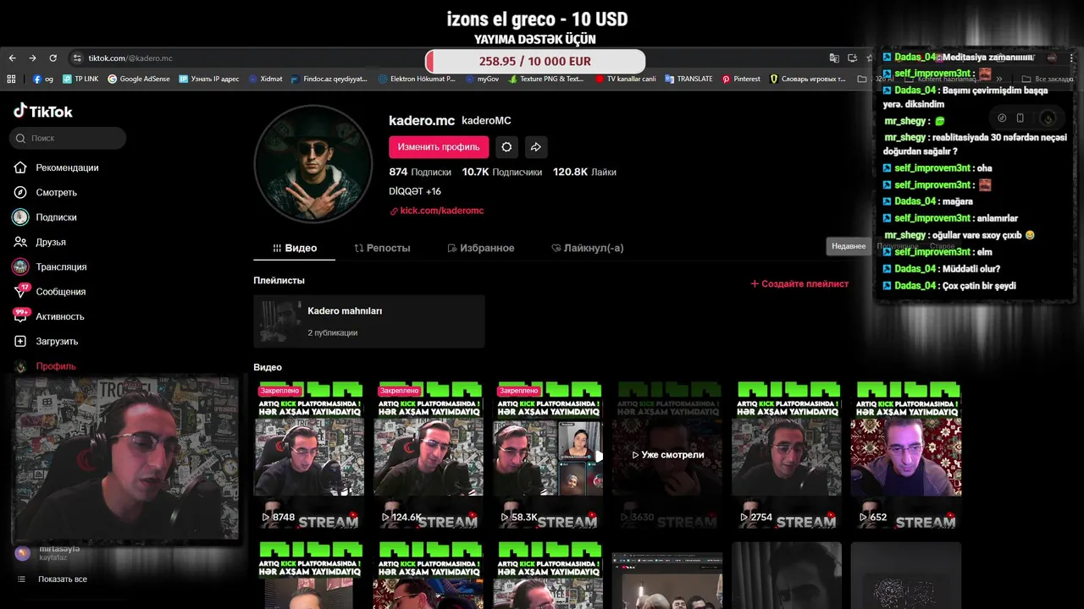Open the kick.com/kaderomc link

pyautogui.click(x=437, y=211)
